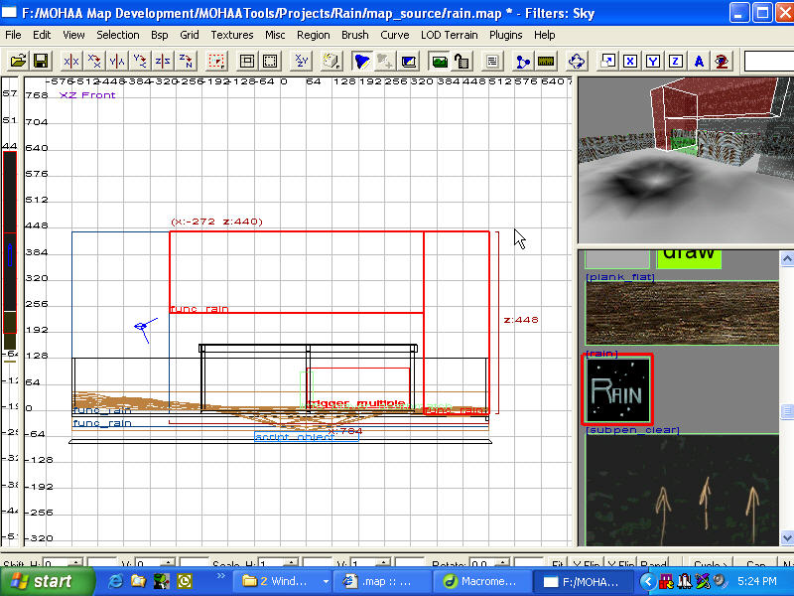Rotate selection around Z axis icon
Image resolution: width=794 pixels, height=596 pixels.
pos(186,61)
